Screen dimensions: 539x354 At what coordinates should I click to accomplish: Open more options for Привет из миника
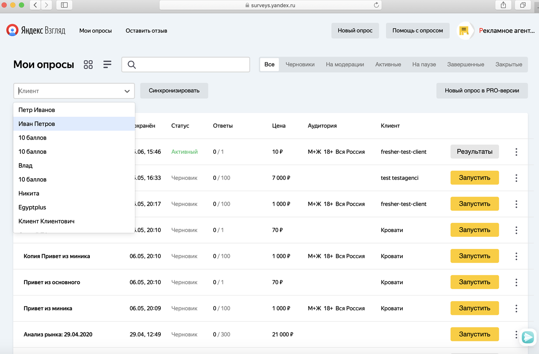pos(516,308)
